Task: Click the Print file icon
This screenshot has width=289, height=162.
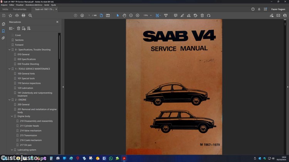Action: (x=24, y=15)
